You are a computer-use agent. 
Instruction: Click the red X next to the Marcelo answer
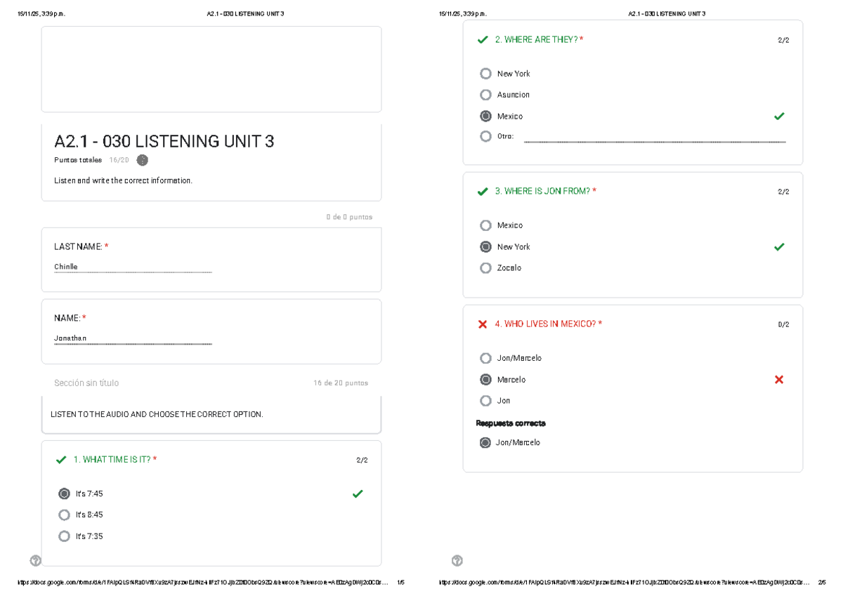778,379
